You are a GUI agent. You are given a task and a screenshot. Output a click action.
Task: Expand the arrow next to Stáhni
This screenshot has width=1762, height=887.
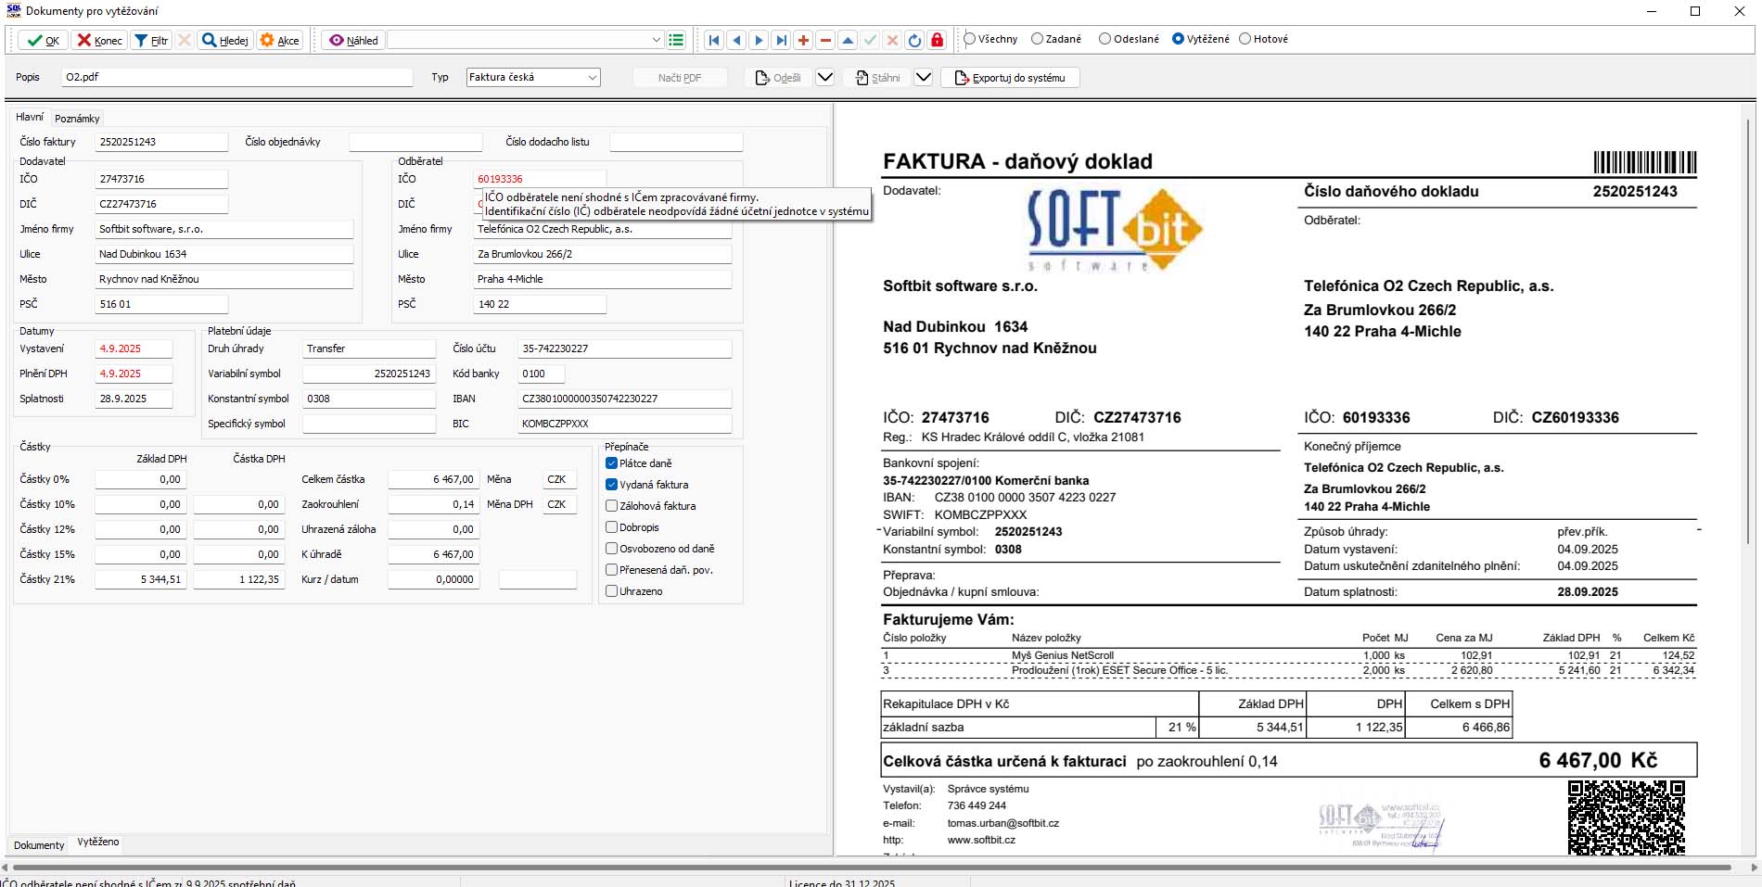pyautogui.click(x=923, y=78)
